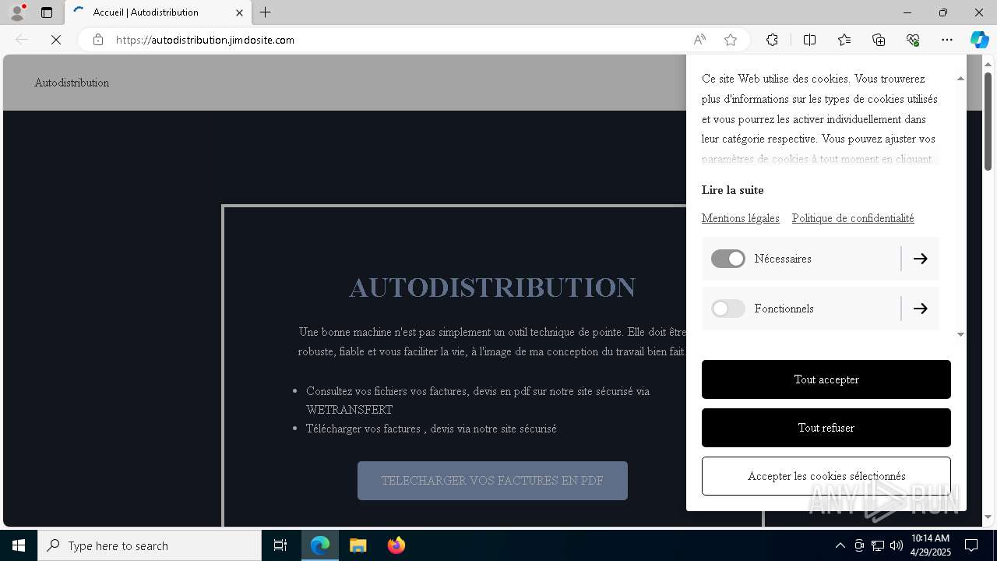
Task: Launch Firefox from the taskbar
Action: (x=396, y=545)
